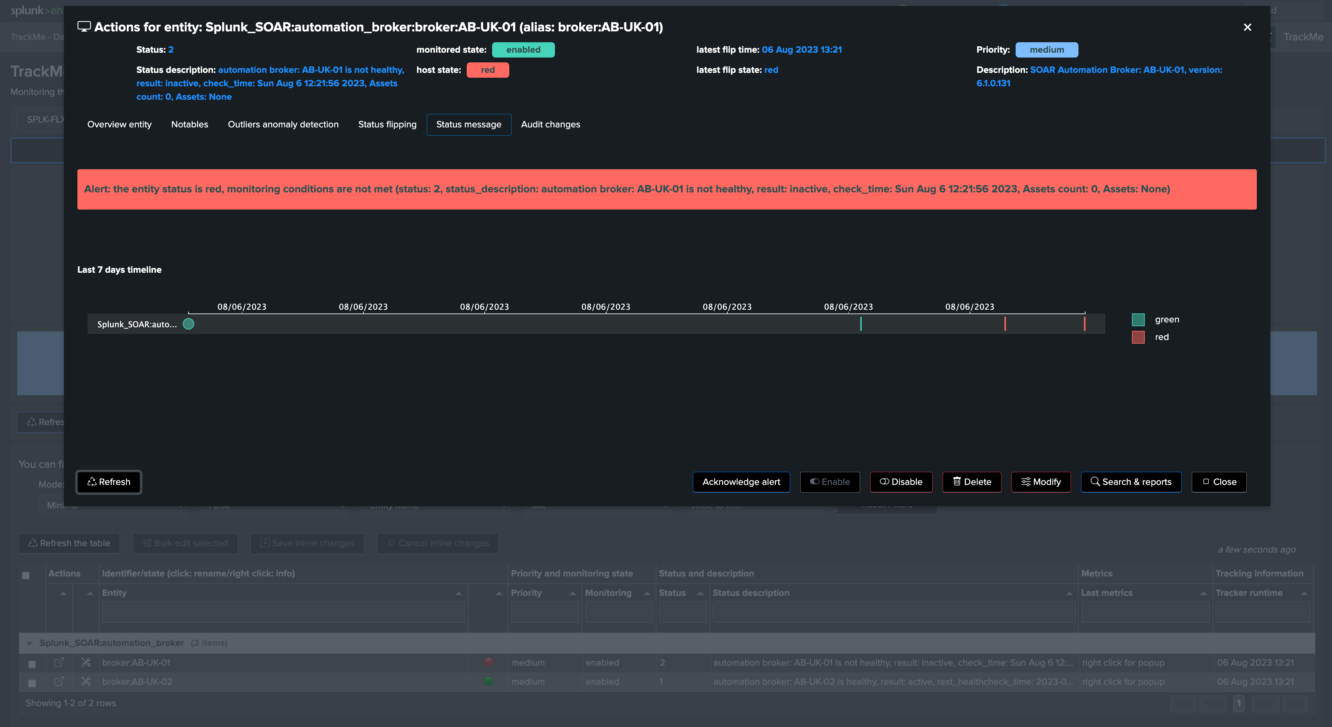Select the Status message tab

click(x=469, y=124)
